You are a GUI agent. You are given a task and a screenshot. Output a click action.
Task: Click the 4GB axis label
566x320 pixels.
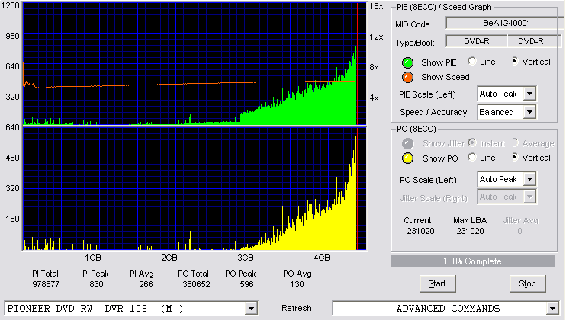tap(322, 258)
